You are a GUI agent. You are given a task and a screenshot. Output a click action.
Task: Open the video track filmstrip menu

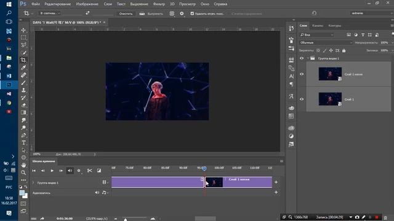(105, 182)
